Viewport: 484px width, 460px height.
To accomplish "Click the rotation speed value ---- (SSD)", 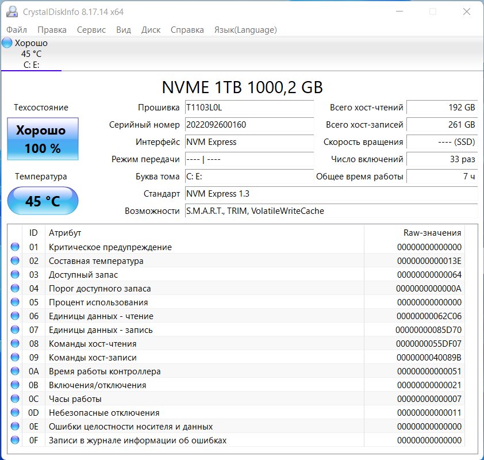I will pos(442,141).
